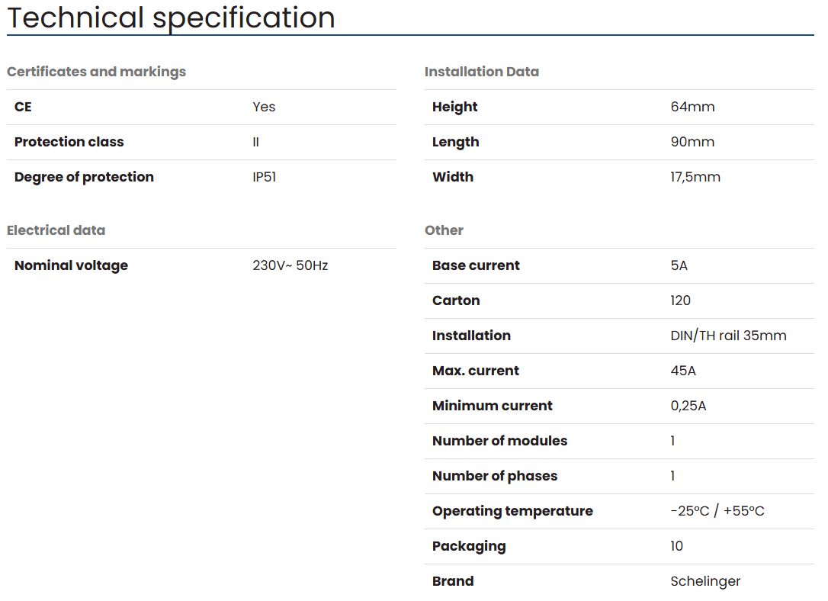The image size is (828, 601).
Task: Select the IP51 degree of protection value
Action: click(x=264, y=177)
